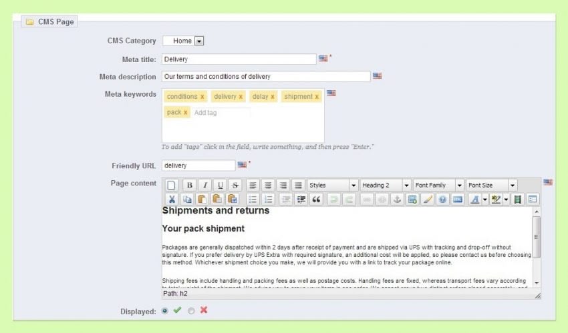Image resolution: width=568 pixels, height=333 pixels.
Task: Remove the 'pack' keyword tag
Action: click(x=185, y=113)
